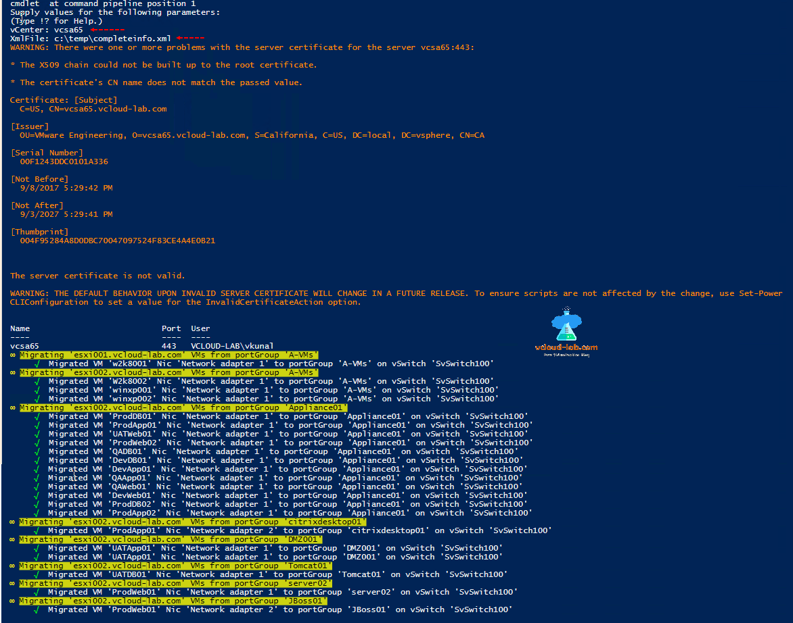This screenshot has width=793, height=623.
Task: Click the VCLOUD-LAB\vkunal user entry
Action: pos(231,345)
